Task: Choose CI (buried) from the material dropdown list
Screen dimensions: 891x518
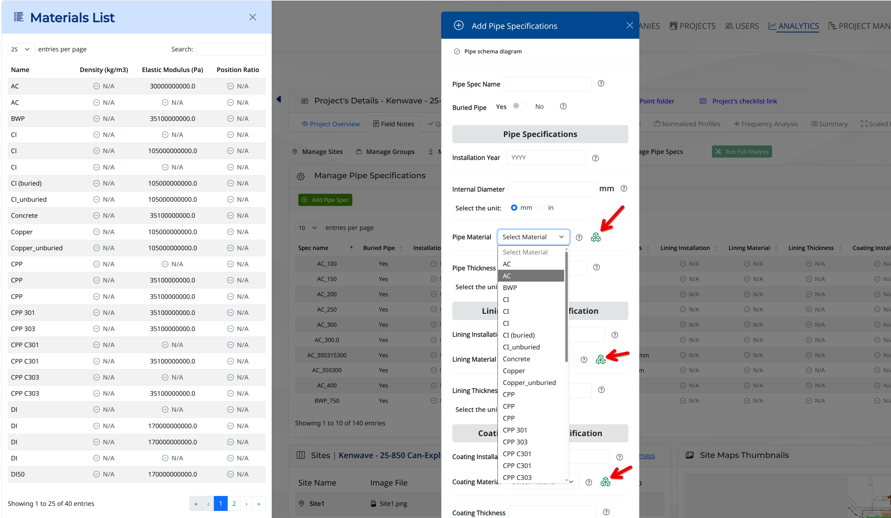Action: pos(531,335)
